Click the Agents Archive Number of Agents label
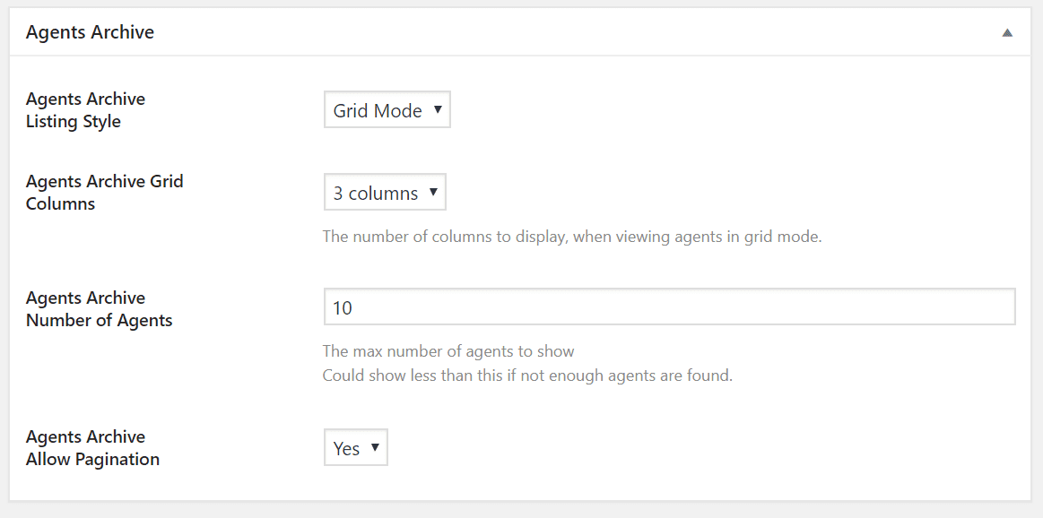Viewport: 1043px width, 518px height. pyautogui.click(x=100, y=309)
